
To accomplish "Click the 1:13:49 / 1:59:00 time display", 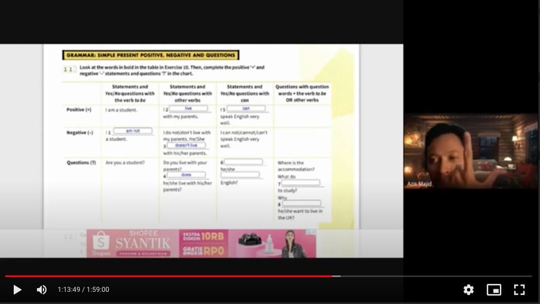I will click(x=83, y=290).
